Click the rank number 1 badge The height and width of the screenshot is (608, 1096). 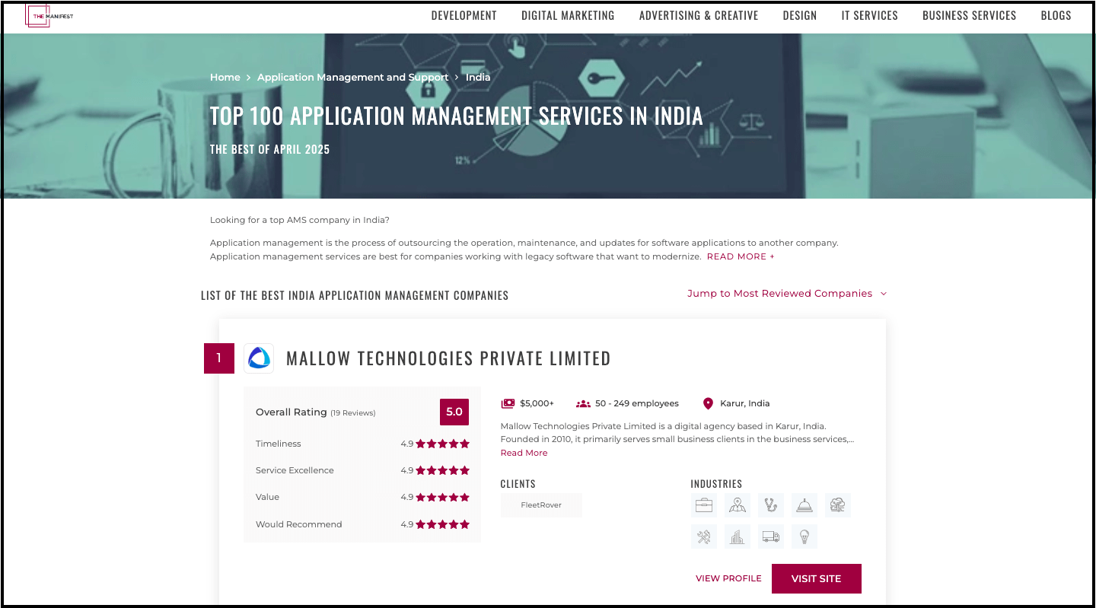[219, 358]
